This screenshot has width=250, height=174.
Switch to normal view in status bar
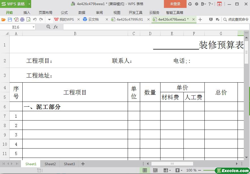tap(145, 170)
